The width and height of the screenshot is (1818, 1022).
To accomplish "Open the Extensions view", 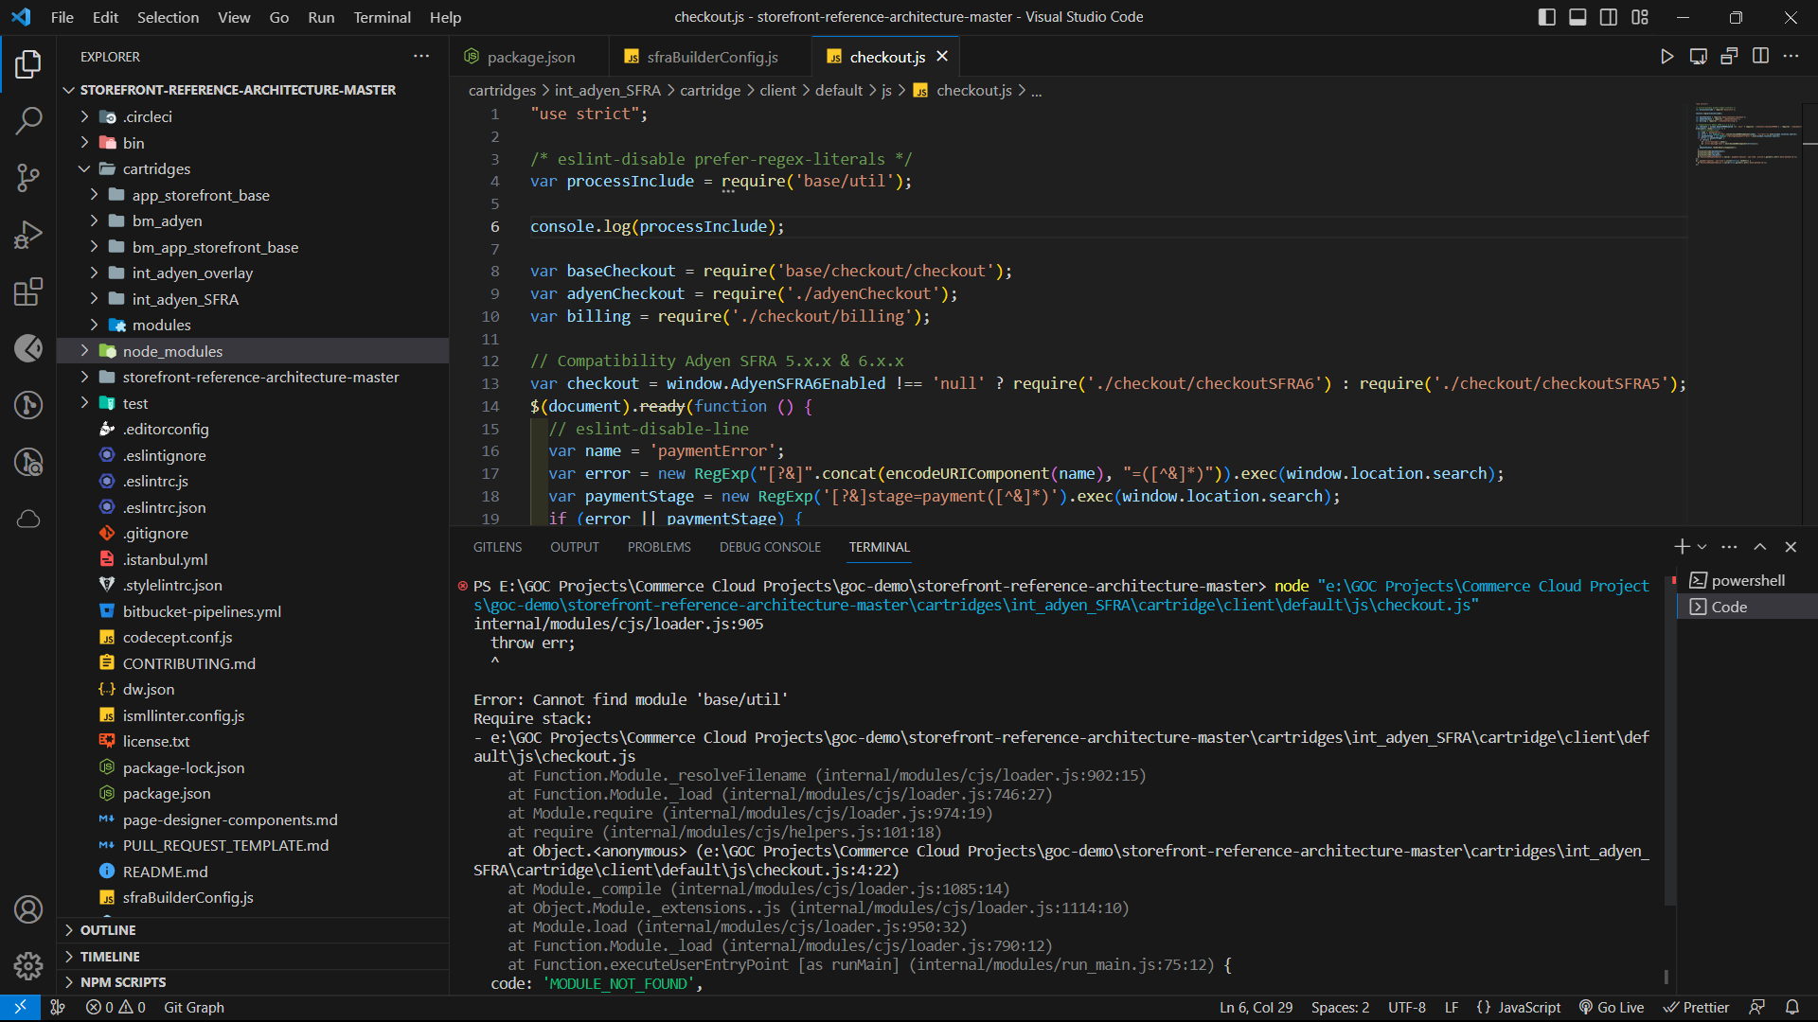I will click(x=28, y=291).
